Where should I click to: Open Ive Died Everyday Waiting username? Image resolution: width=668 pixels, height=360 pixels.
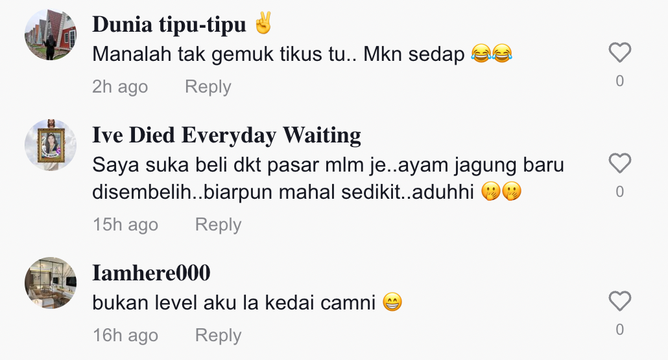pos(226,135)
